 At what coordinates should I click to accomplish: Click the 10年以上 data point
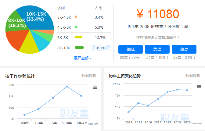tap(81, 96)
